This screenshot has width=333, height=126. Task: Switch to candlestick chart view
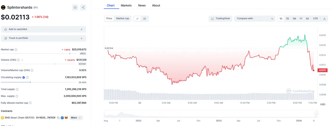coord(145,18)
